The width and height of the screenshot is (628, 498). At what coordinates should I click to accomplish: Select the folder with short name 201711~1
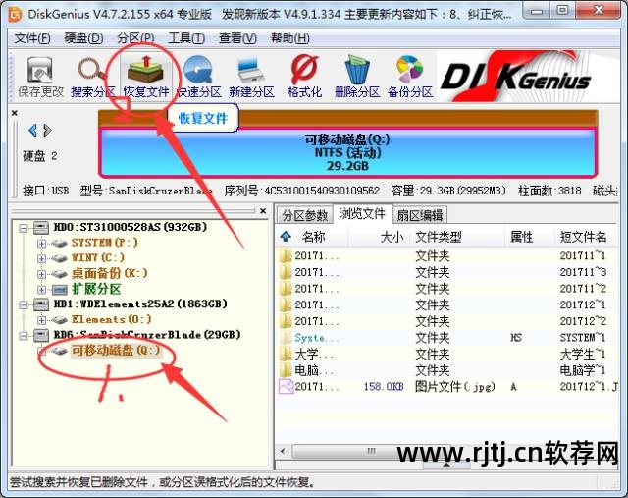click(447, 255)
